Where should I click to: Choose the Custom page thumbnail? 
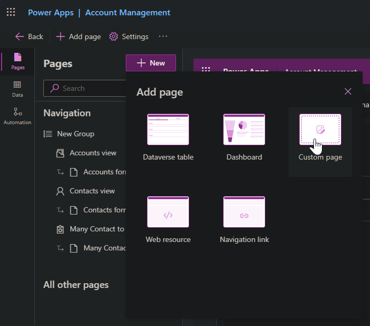pyautogui.click(x=320, y=129)
